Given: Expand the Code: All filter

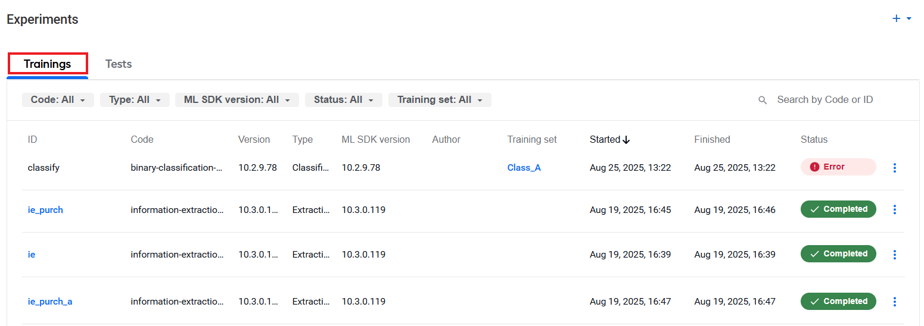Looking at the screenshot, I should click(58, 100).
